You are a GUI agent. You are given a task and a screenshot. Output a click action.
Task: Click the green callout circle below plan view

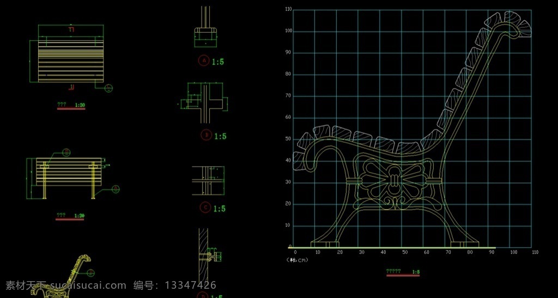click(109, 88)
